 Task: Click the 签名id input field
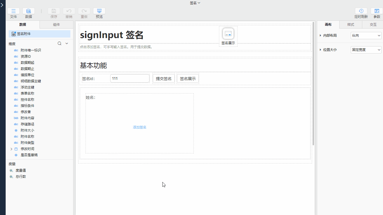(x=130, y=79)
